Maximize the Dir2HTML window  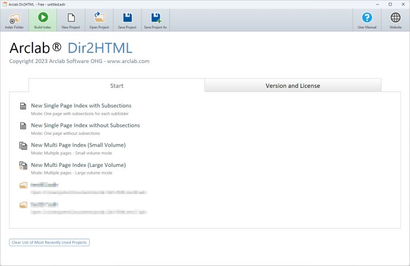coord(390,4)
